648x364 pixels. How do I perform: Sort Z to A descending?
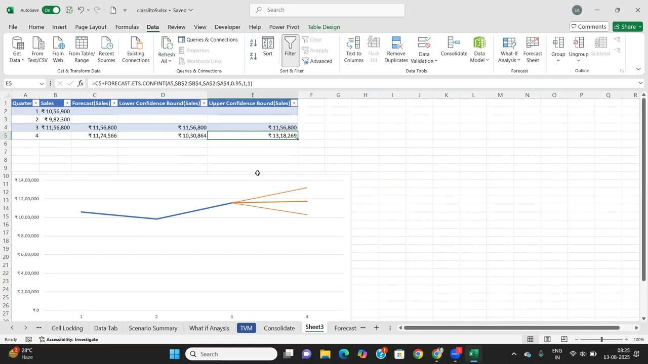coord(254,56)
